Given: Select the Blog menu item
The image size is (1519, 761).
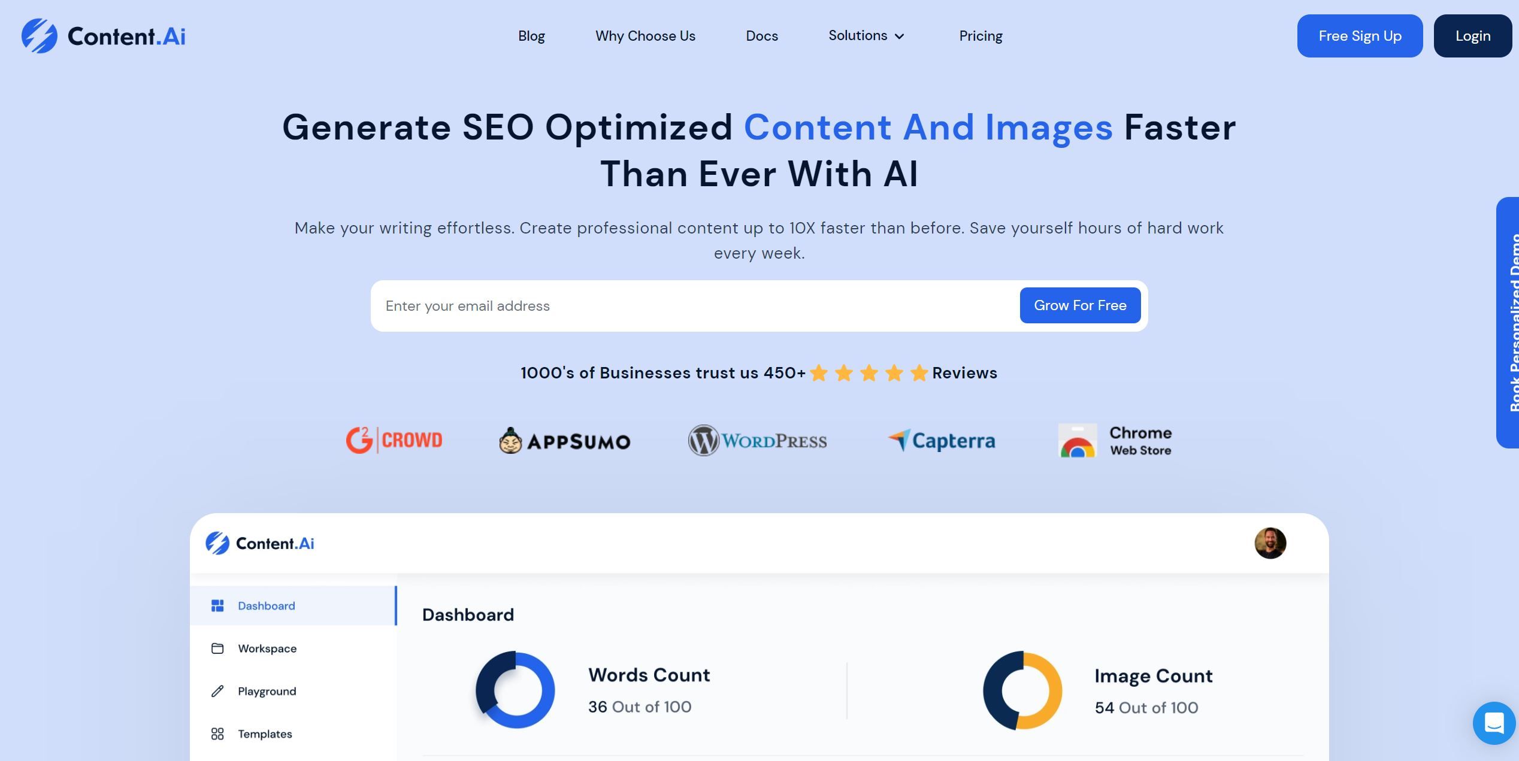Looking at the screenshot, I should [531, 35].
